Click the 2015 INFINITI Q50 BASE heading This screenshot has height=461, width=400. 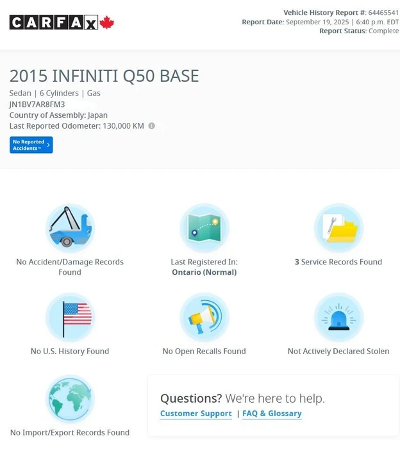tap(104, 76)
